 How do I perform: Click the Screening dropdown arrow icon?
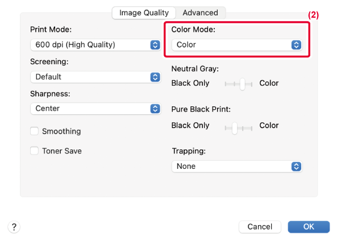[x=155, y=77]
